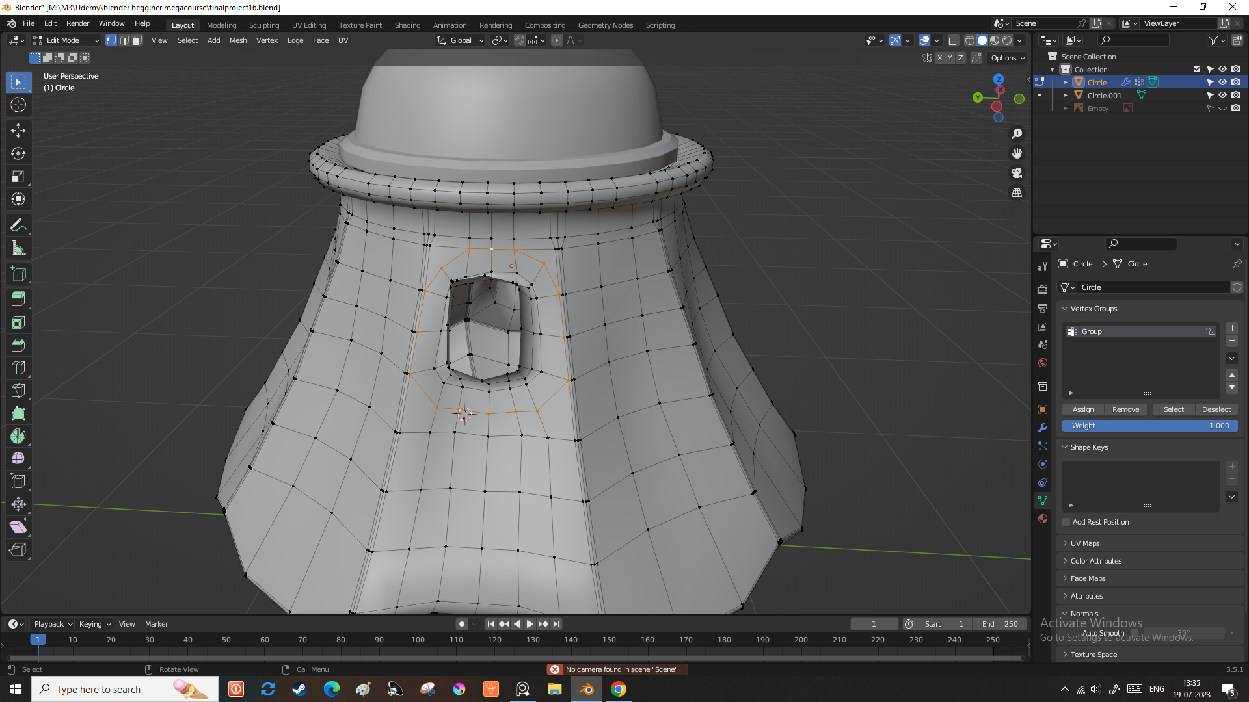Click the current frame number field

[x=874, y=624]
